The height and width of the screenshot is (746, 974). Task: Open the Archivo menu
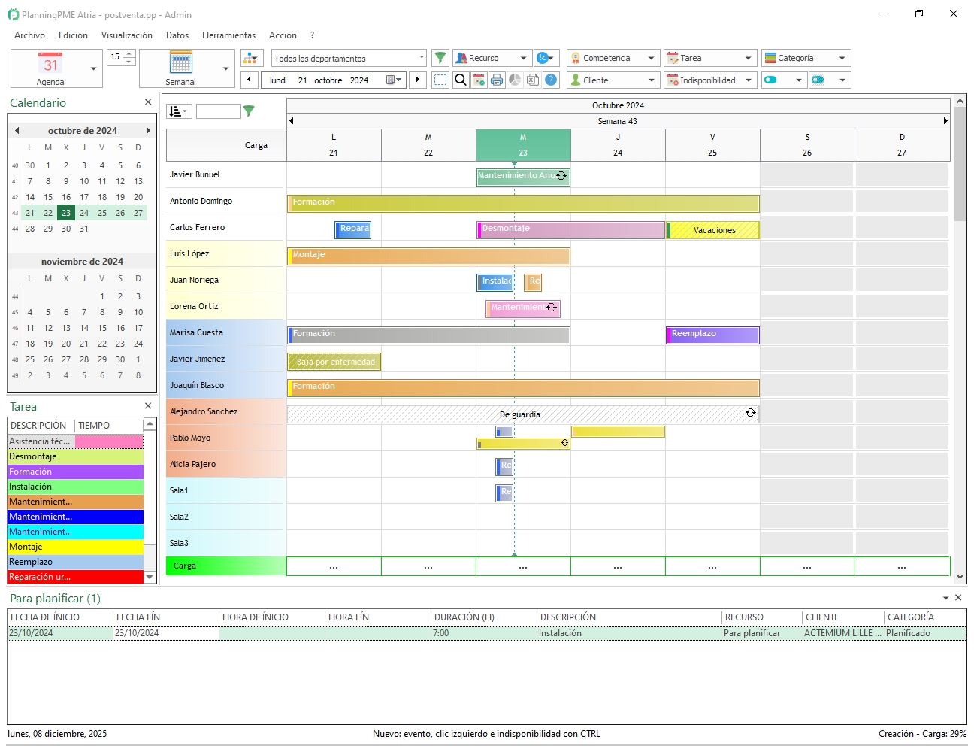(29, 35)
